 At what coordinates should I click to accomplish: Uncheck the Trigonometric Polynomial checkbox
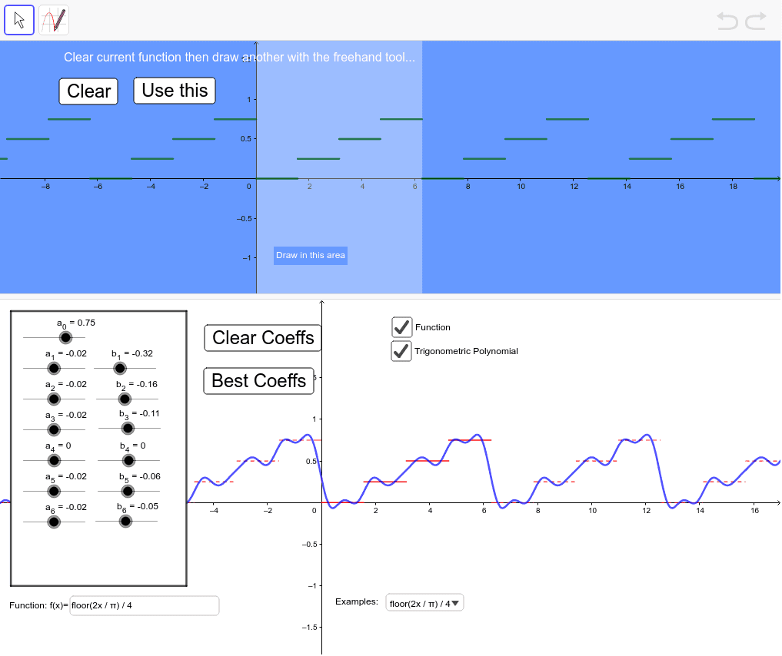click(401, 351)
